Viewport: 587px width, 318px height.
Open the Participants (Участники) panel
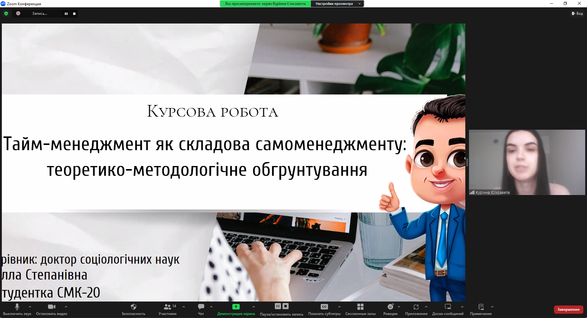[168, 307]
